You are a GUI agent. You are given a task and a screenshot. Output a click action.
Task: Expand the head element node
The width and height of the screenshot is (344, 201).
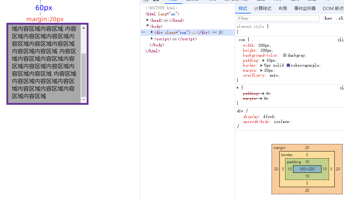(x=148, y=20)
